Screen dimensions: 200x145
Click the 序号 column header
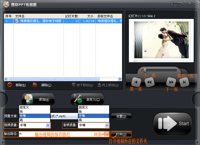[x=9, y=16]
